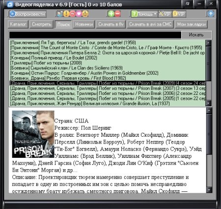Image resolution: width=221 pixels, height=209 pixels.
Task: Select 'The Count of Monte Cristo' (1955) row
Action: 107,48
